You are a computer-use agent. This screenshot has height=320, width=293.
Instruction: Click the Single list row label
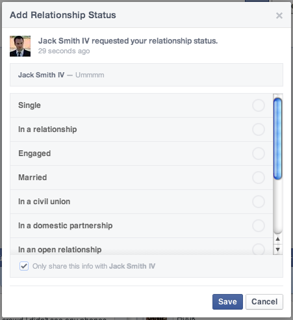[29, 105]
